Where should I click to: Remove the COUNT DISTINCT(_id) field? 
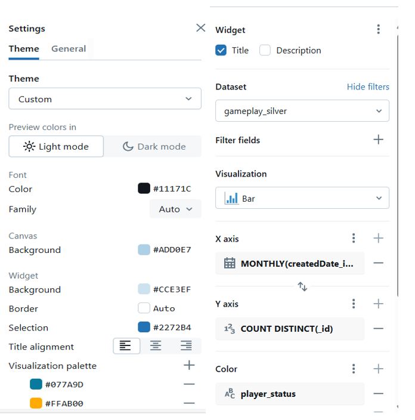[x=378, y=328]
